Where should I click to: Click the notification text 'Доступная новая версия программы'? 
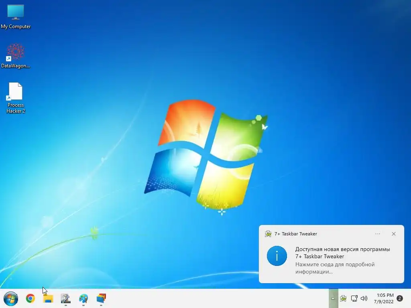343,249
